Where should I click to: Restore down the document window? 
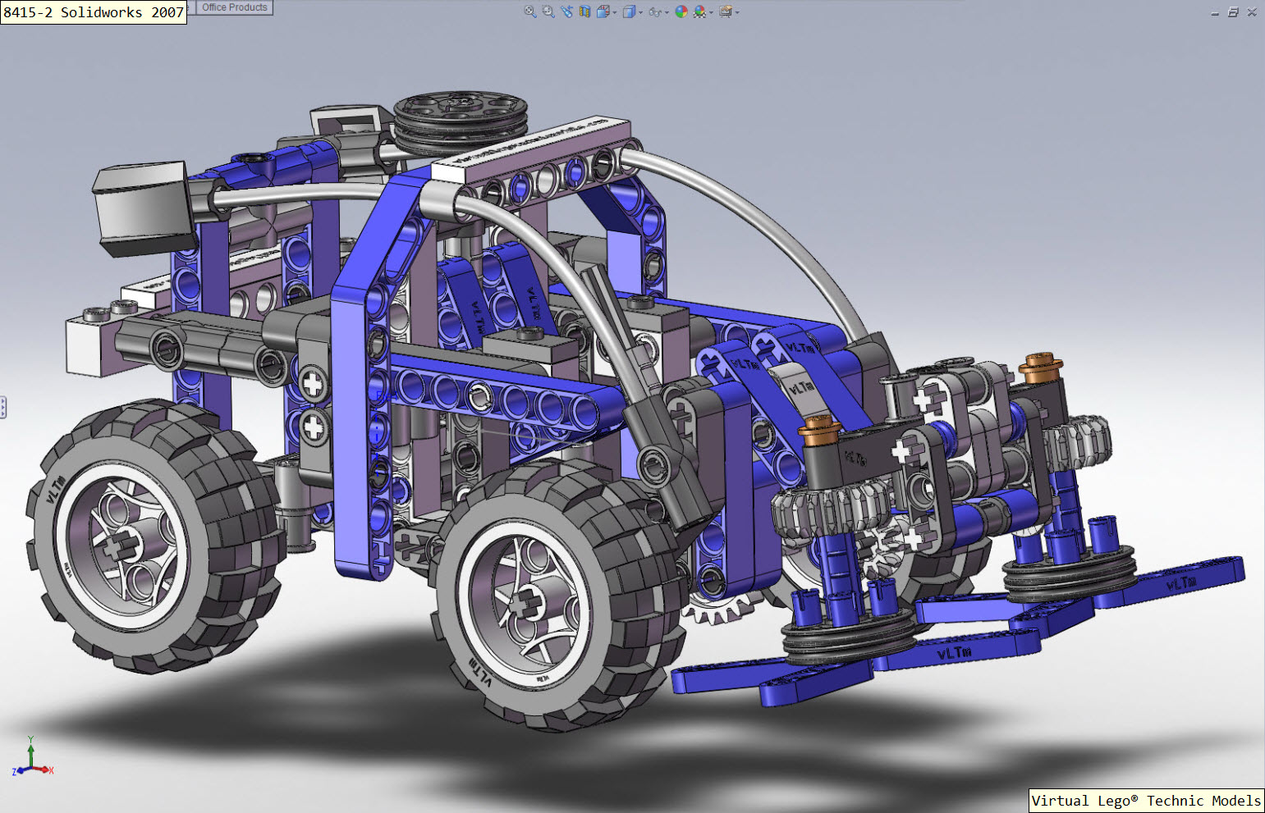click(1233, 12)
